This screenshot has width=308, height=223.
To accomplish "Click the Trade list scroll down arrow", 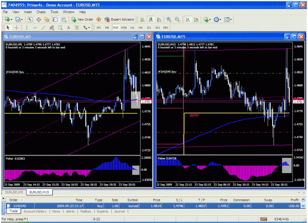I will point(303,206).
